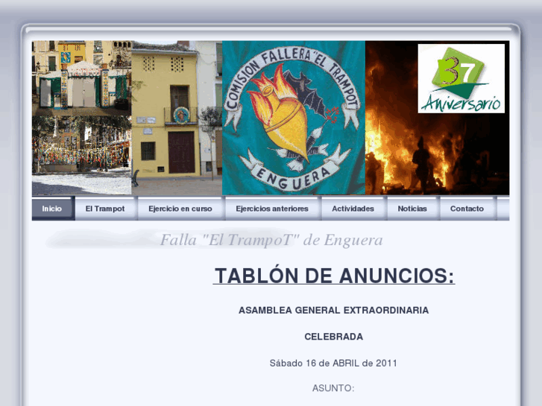Image resolution: width=542 pixels, height=406 pixels.
Task: Open the Contacto page
Action: click(x=468, y=209)
